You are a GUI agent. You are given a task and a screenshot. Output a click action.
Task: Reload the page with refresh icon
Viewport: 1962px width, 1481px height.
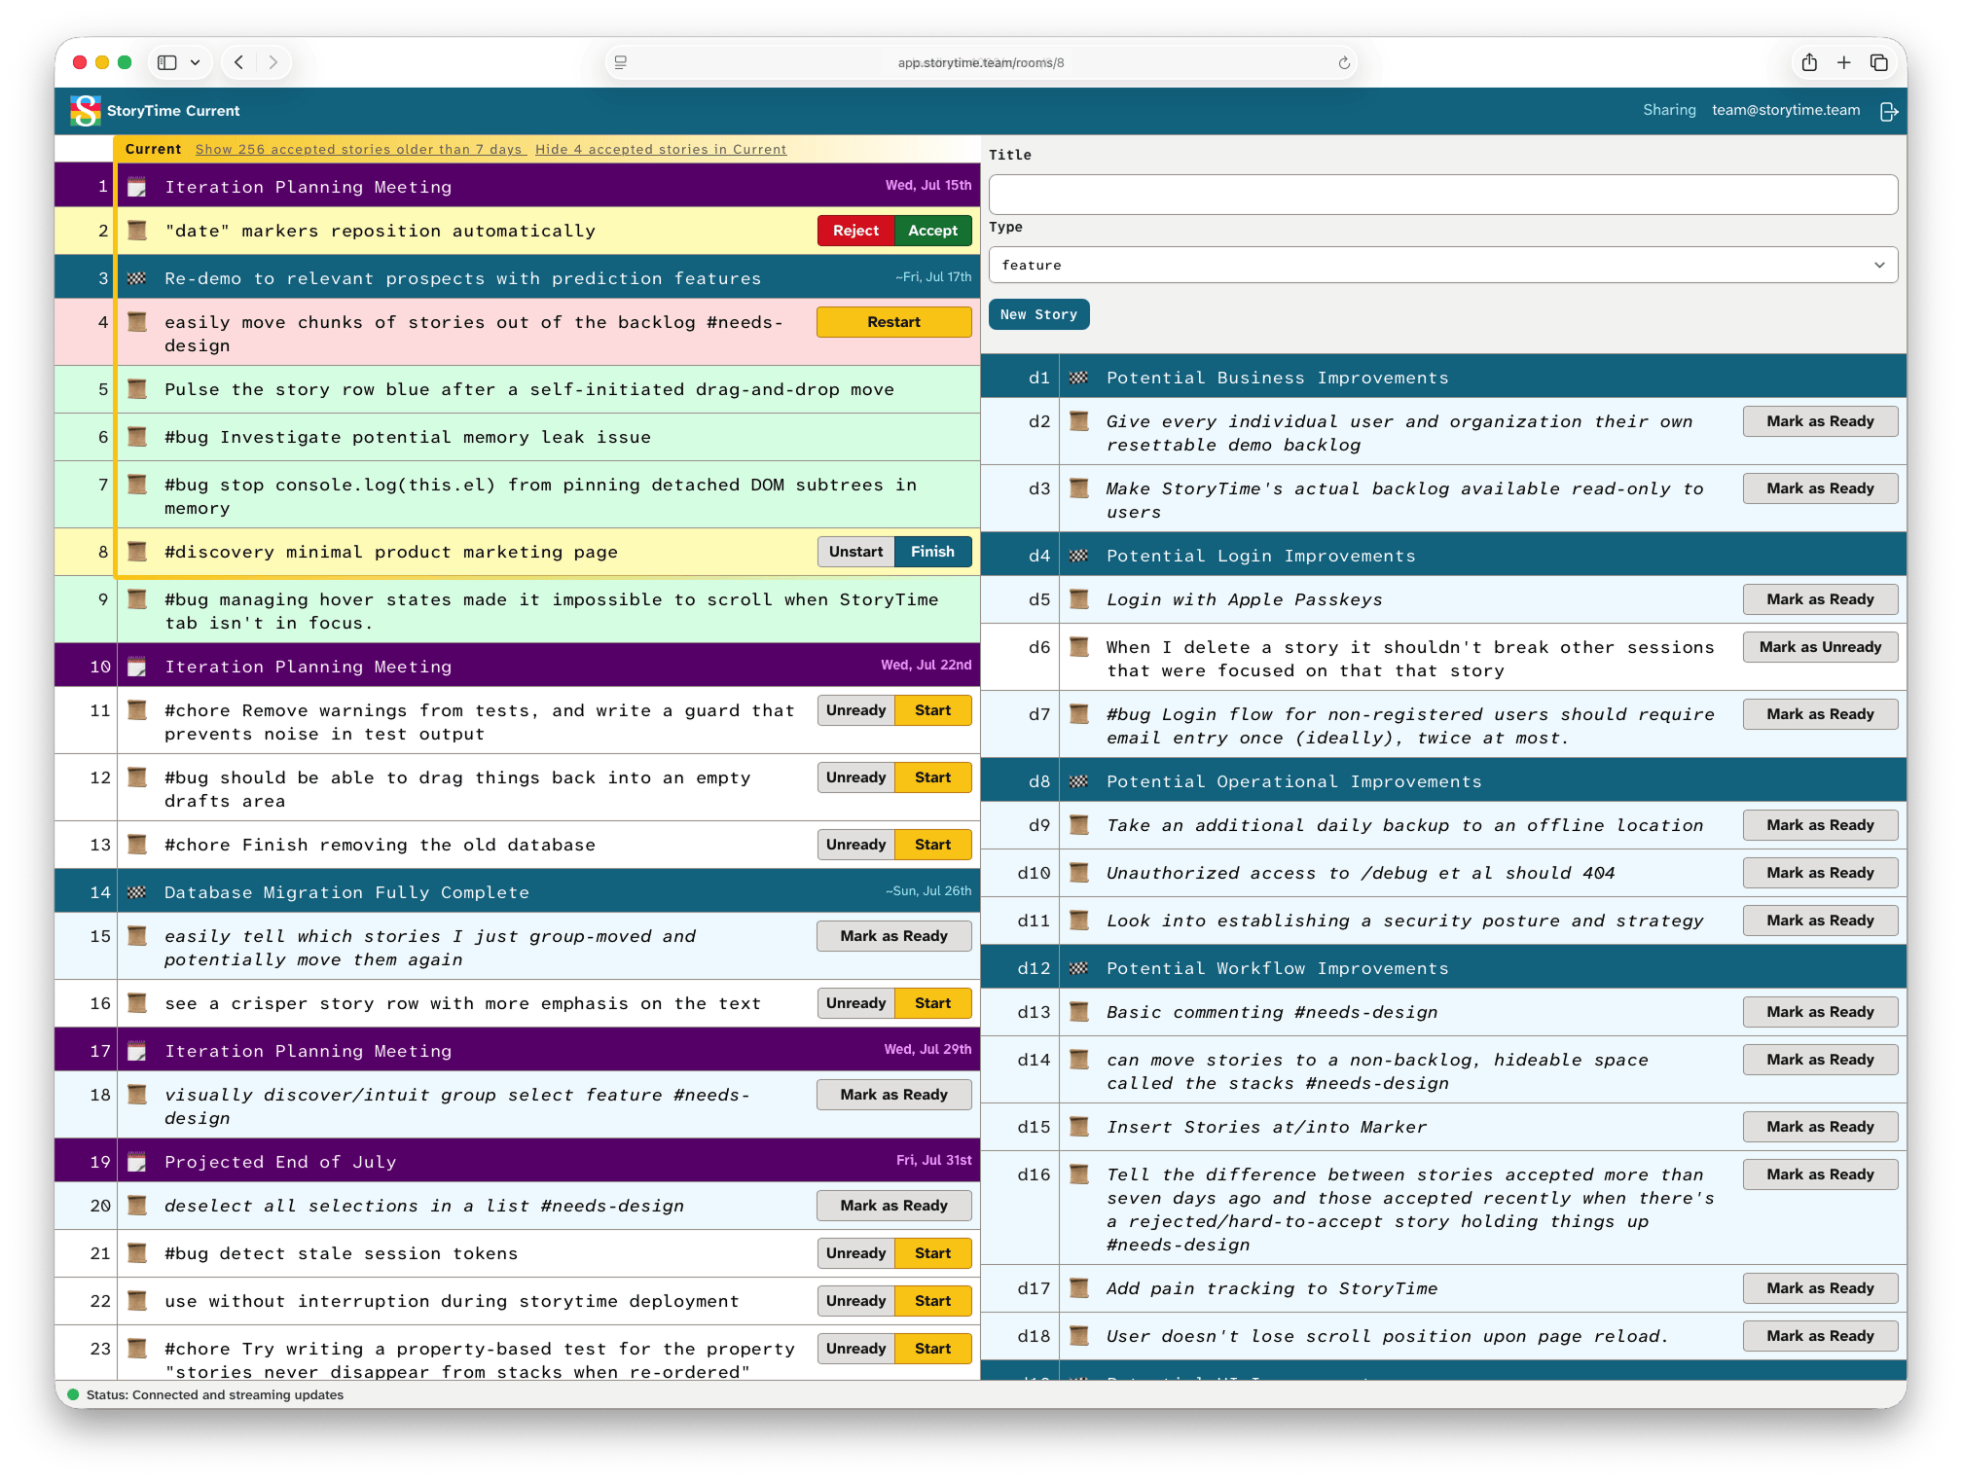click(x=1344, y=63)
